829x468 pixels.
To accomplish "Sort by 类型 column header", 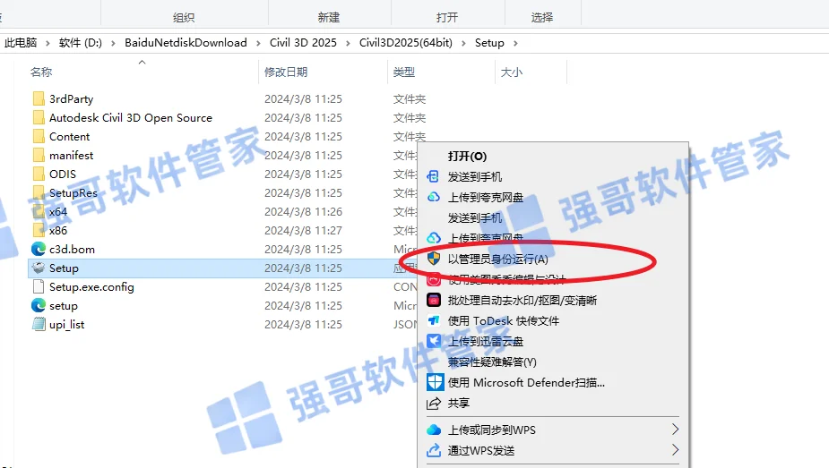I will (x=404, y=72).
